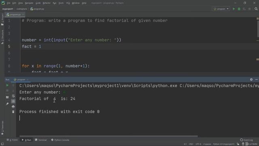This screenshot has width=259, height=146.
Task: Open the Structure tool window sidebar tab
Action: coord(2,37)
